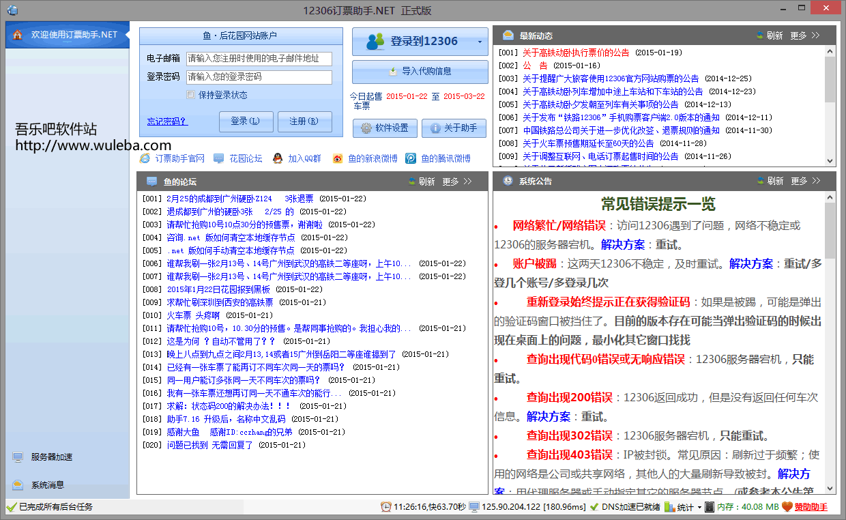This screenshot has height=520, width=846.
Task: Click the 登录(L) button
Action: tap(246, 121)
